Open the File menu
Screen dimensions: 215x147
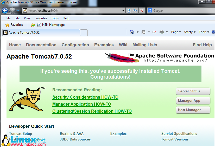[8, 18]
